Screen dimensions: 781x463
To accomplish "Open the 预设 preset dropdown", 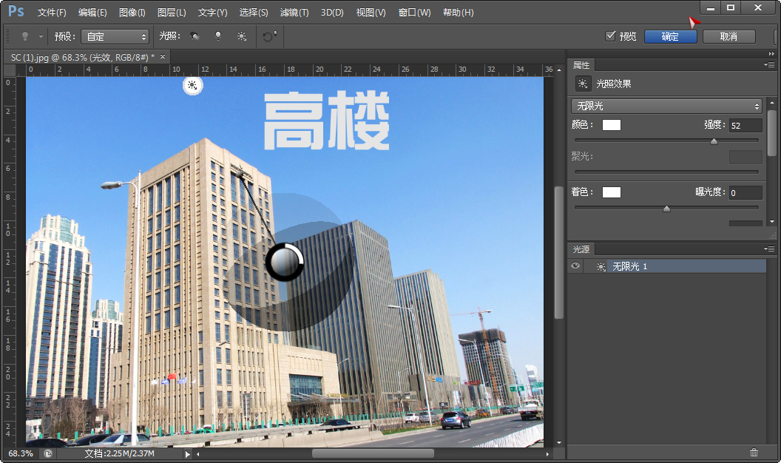I will [115, 36].
